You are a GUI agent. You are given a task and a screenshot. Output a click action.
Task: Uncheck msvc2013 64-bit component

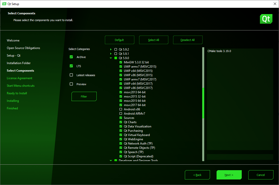(x=121, y=92)
